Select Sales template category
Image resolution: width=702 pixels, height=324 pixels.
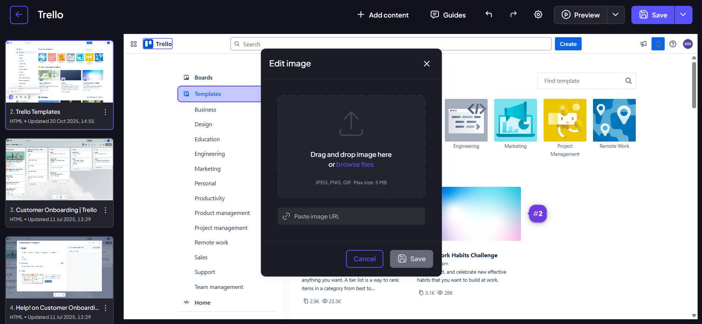click(x=201, y=257)
